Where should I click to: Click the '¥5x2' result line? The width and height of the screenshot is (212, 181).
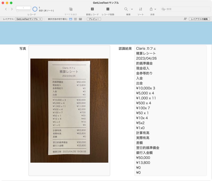point(140,123)
